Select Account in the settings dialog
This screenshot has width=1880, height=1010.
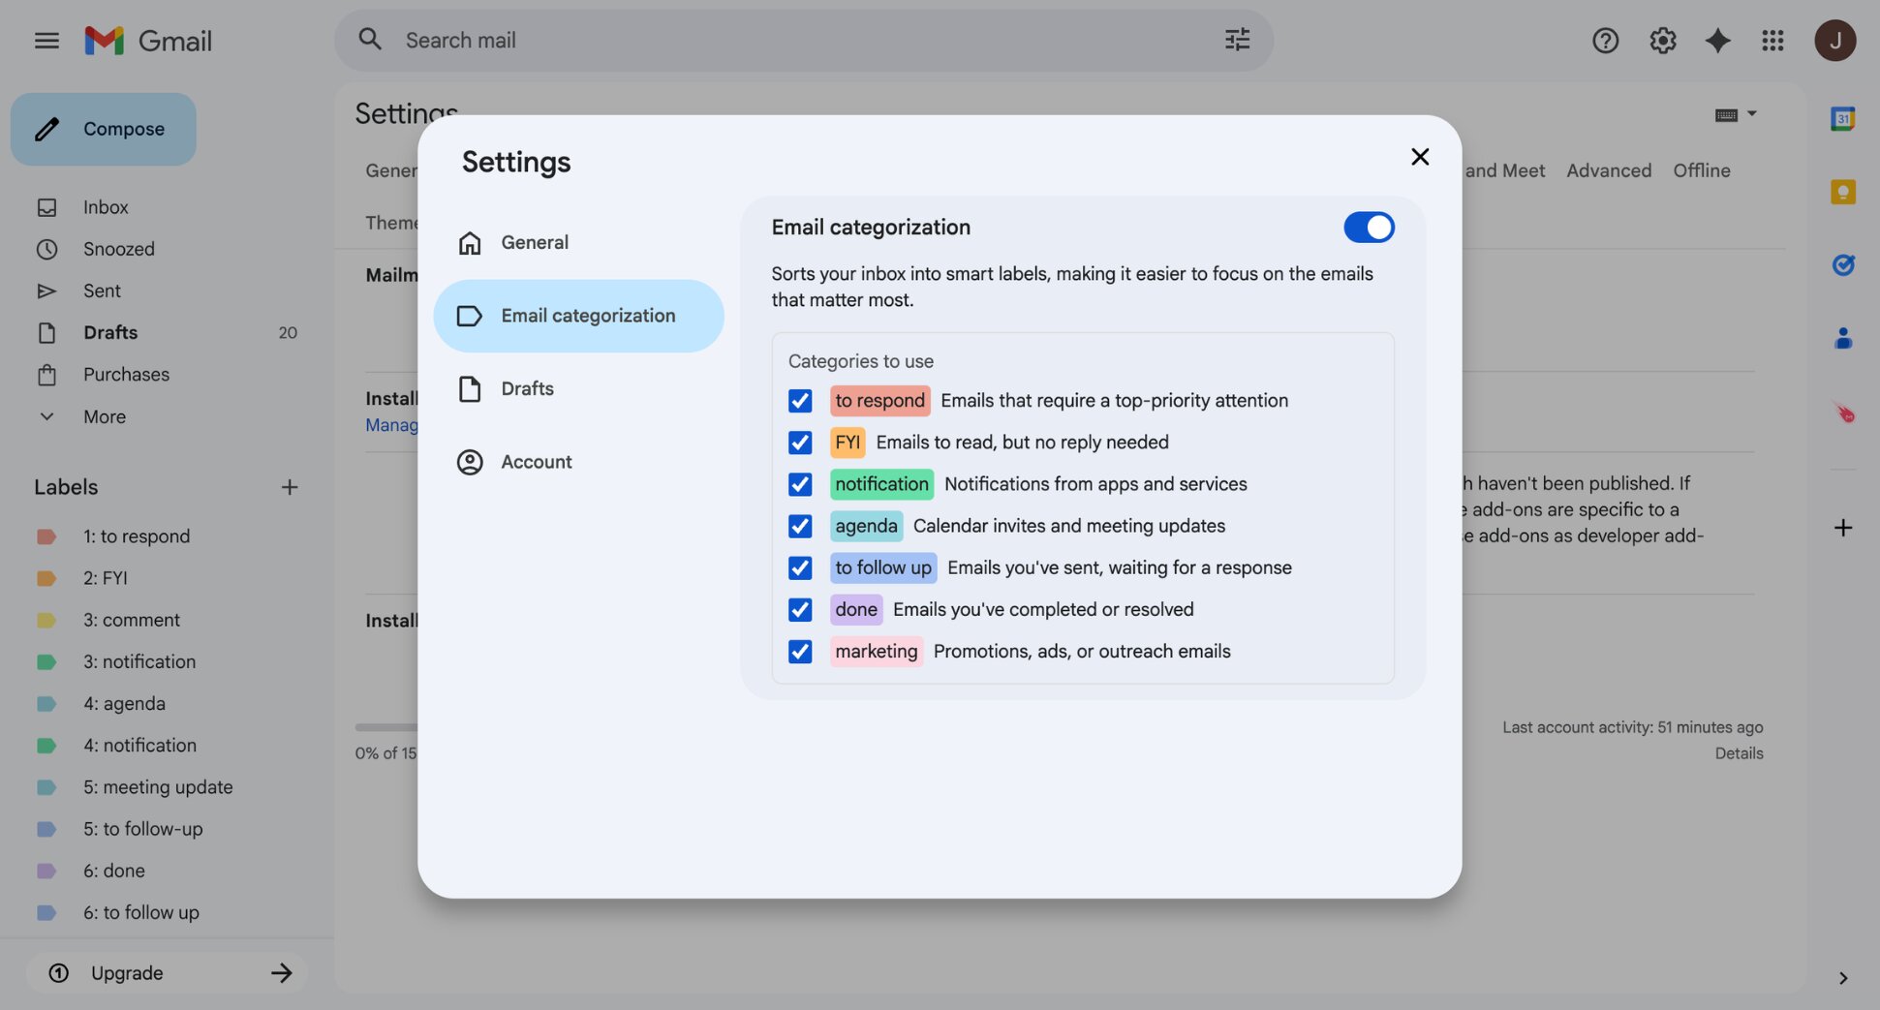[x=536, y=462]
